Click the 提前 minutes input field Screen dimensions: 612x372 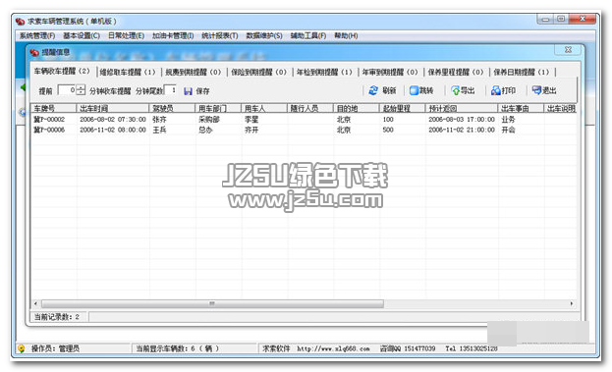coord(67,90)
